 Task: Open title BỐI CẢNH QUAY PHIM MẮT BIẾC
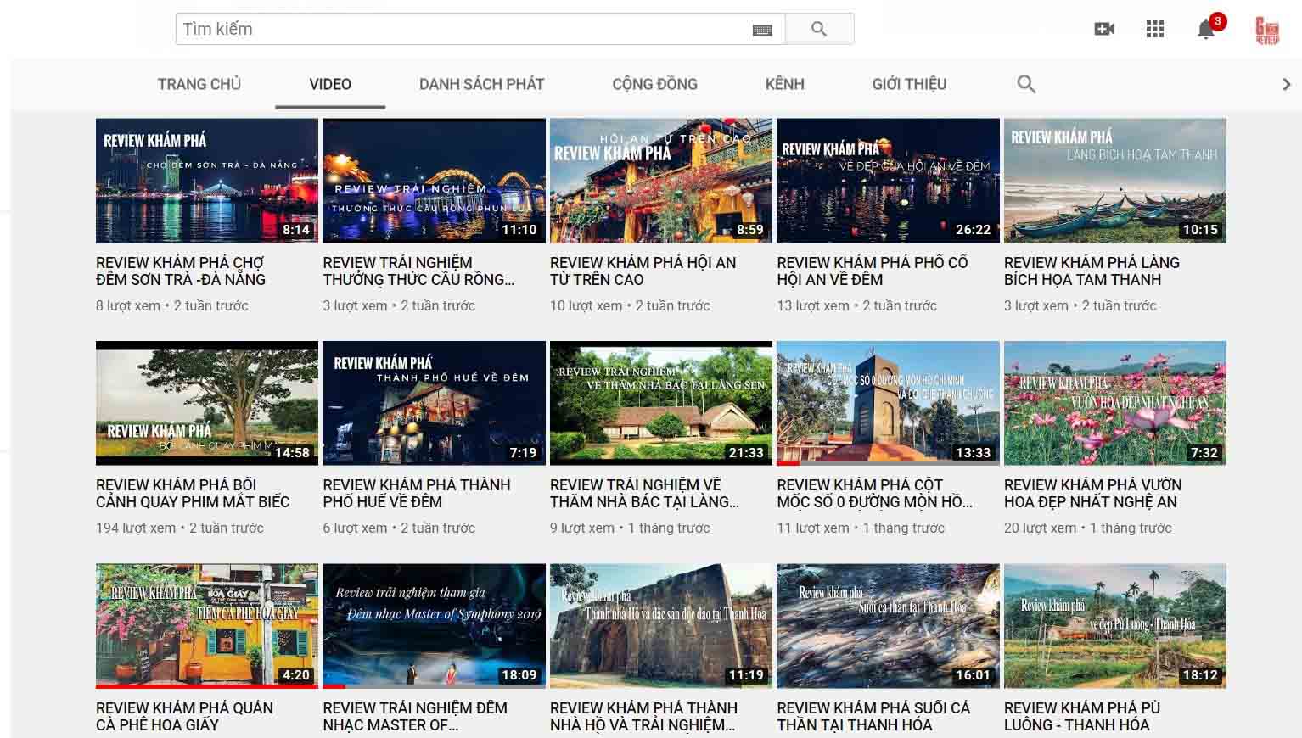193,494
